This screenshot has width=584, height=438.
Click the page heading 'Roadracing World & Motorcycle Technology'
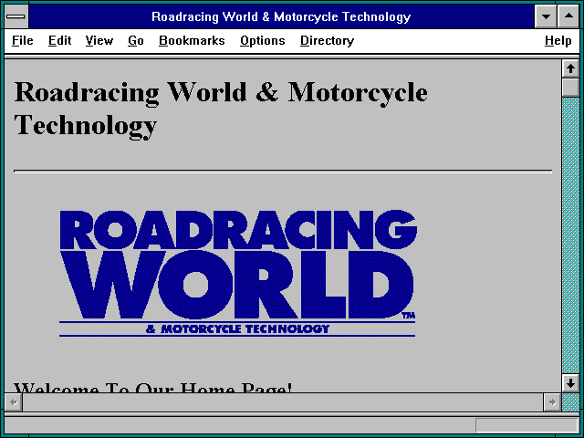(x=221, y=109)
